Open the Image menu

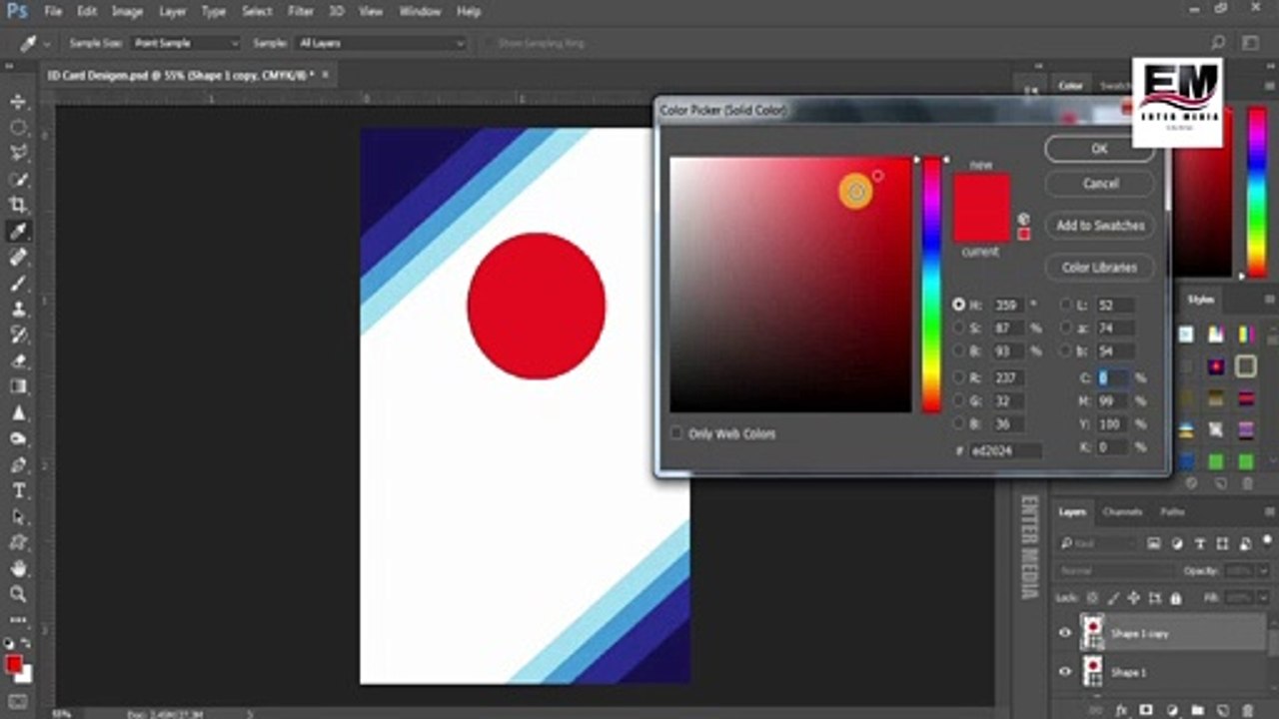[127, 11]
